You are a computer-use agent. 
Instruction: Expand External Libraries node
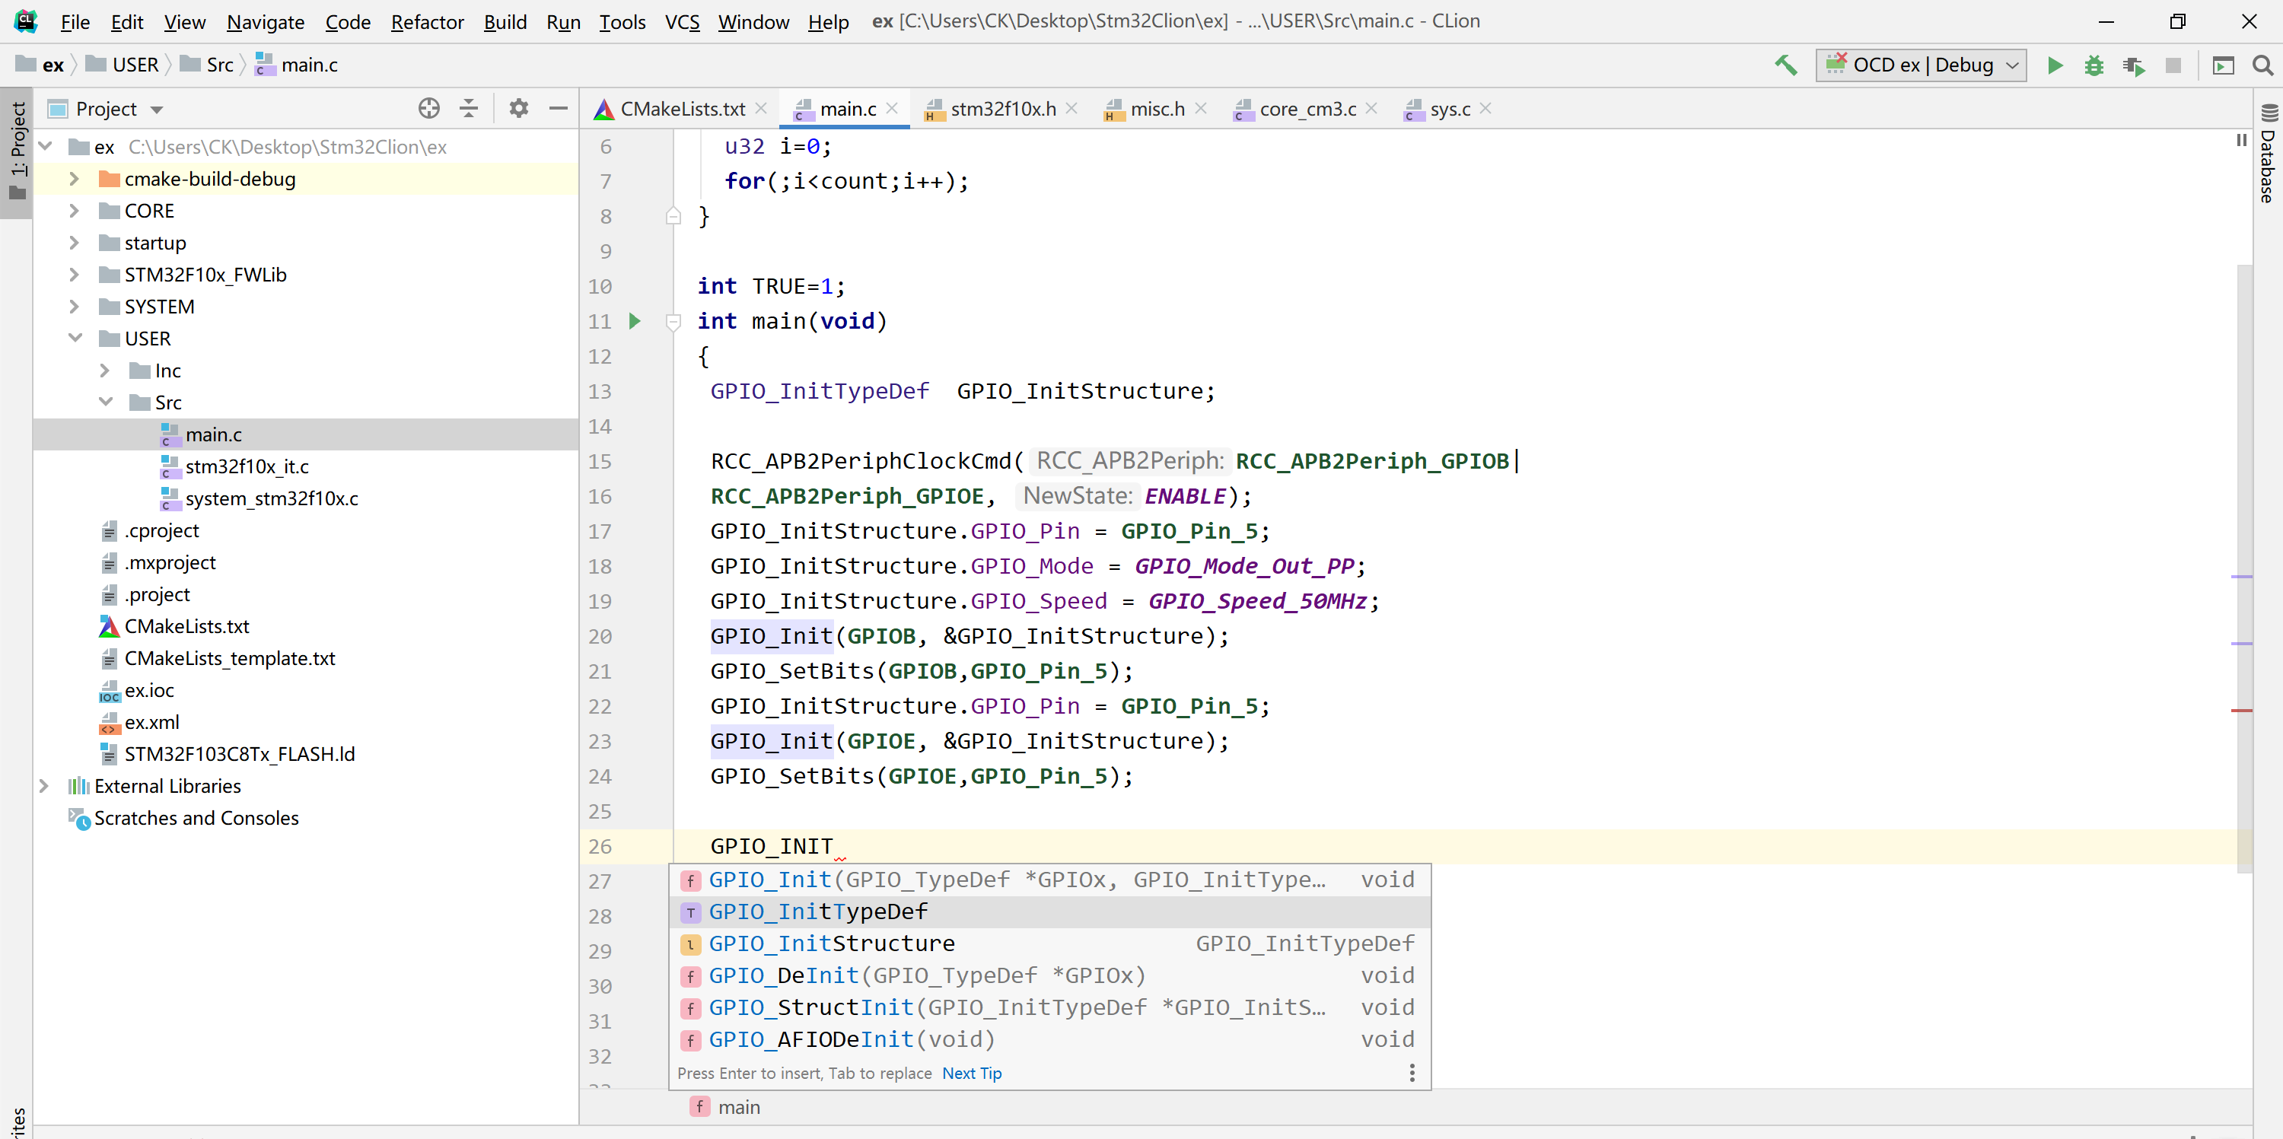click(x=43, y=786)
